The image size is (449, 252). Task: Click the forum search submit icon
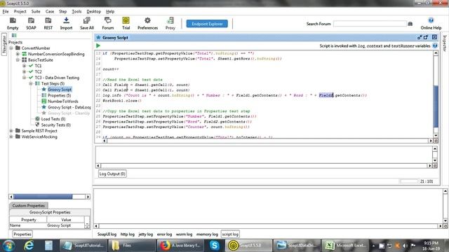(410, 24)
